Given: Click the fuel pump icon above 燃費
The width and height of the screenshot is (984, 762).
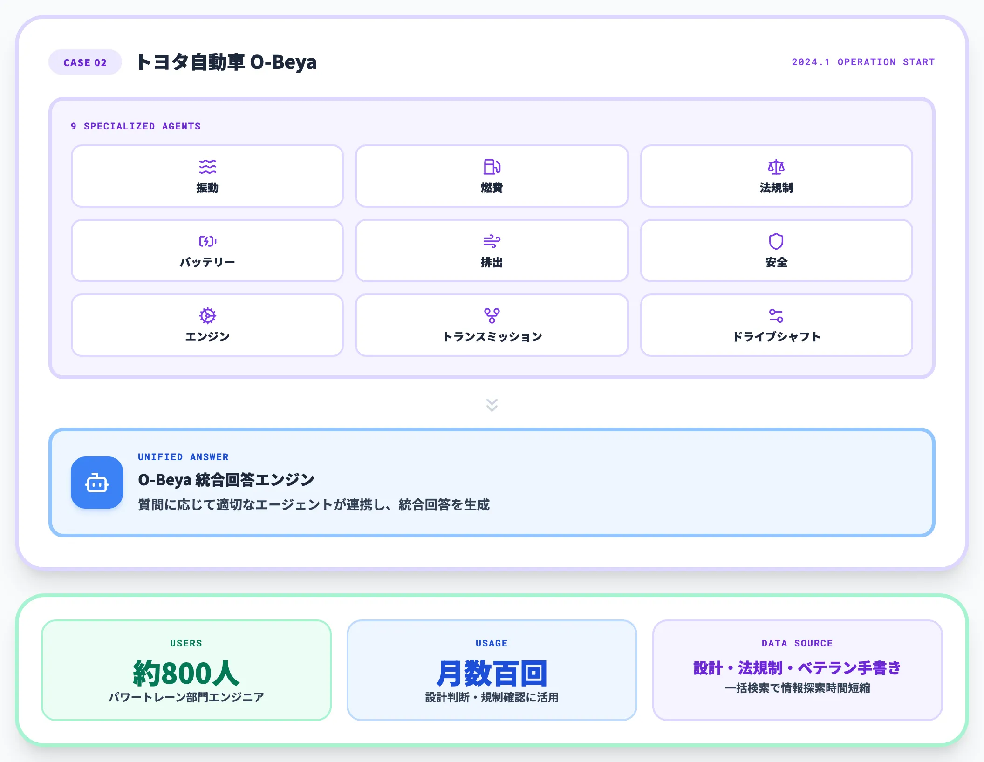Looking at the screenshot, I should (492, 167).
